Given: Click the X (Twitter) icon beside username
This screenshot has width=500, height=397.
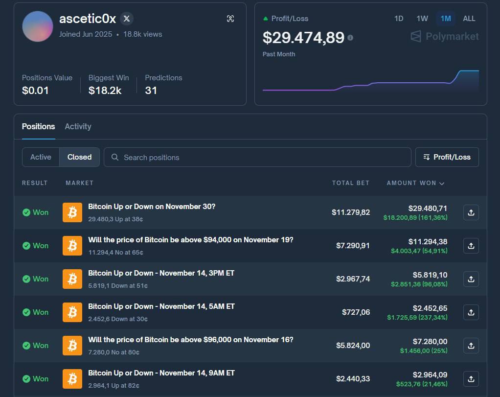Looking at the screenshot, I should [x=127, y=19].
